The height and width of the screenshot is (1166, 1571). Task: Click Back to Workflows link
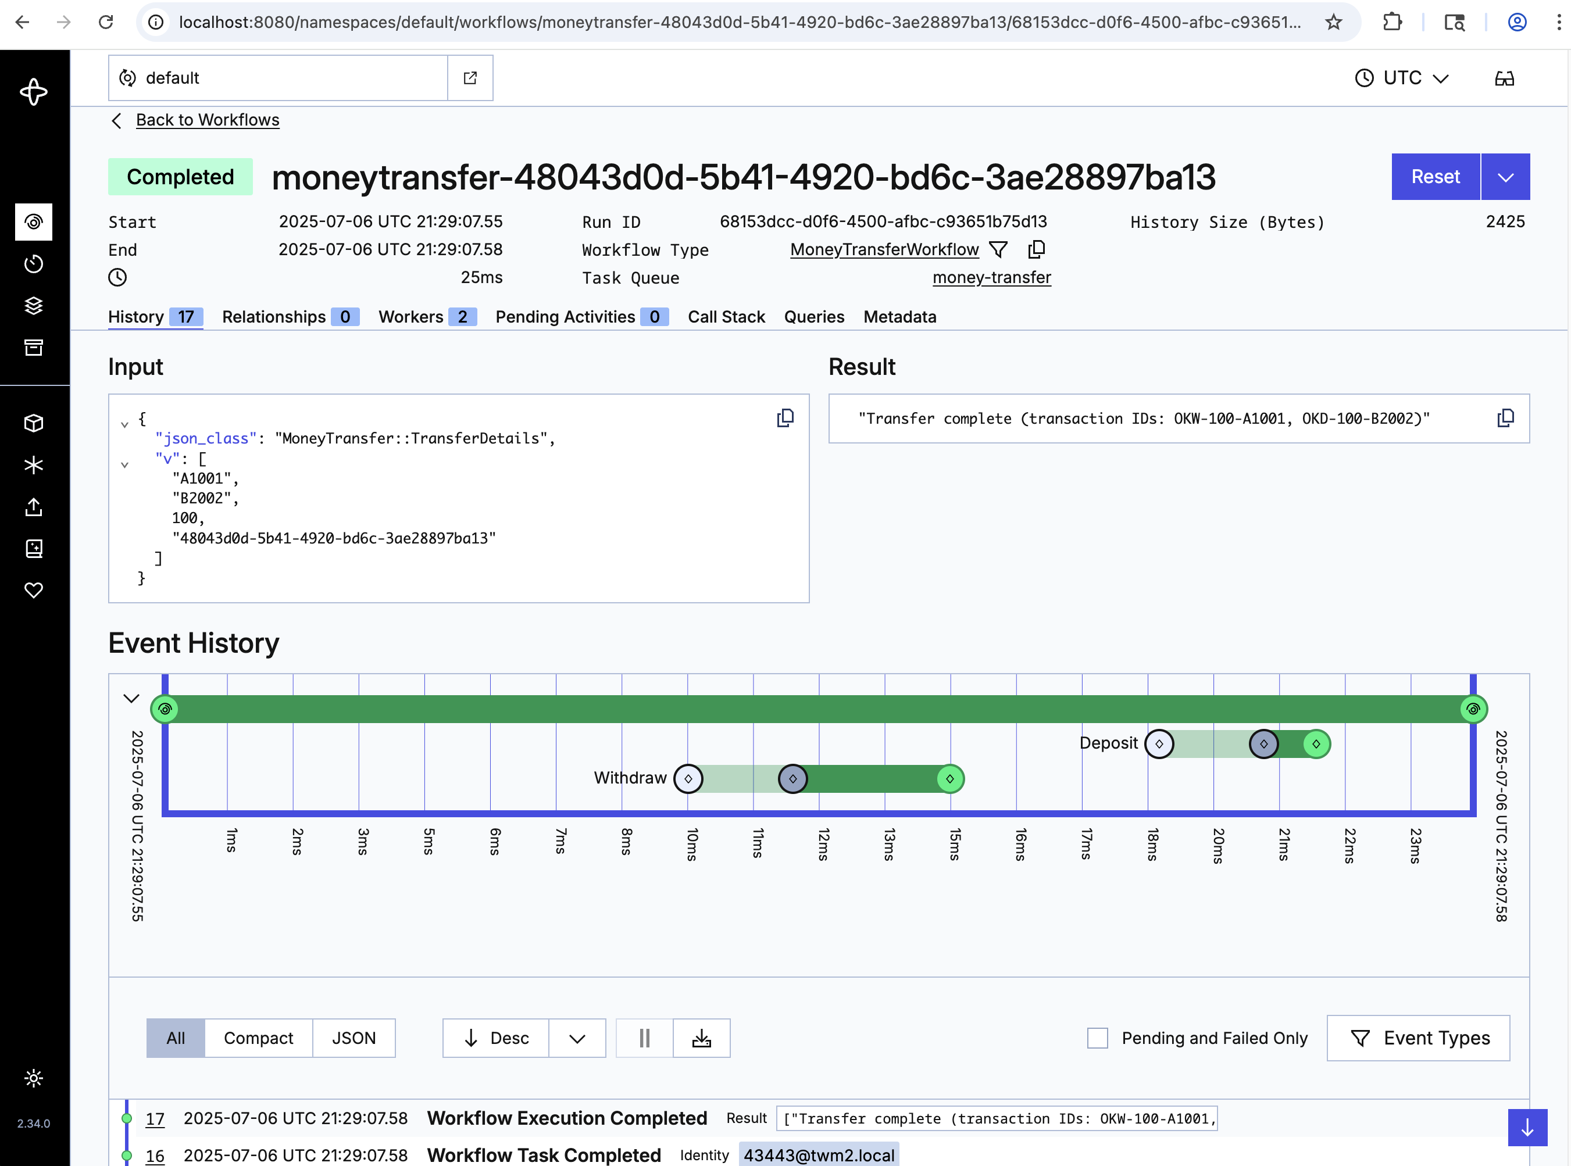coord(207,120)
